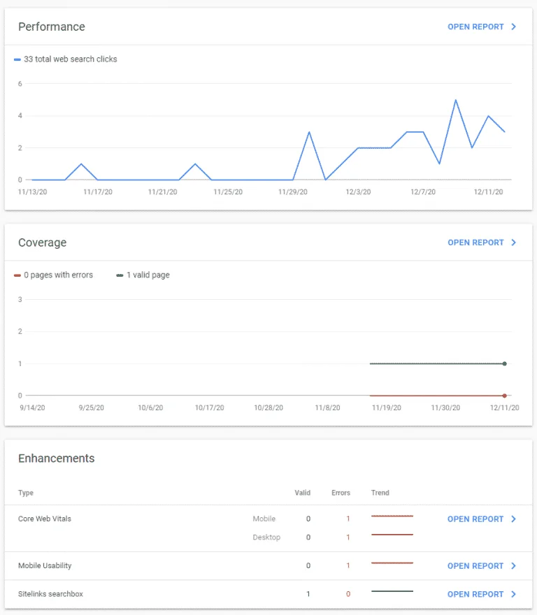
Task: Click chevron next to Sitelinks searchbox report
Action: (513, 594)
